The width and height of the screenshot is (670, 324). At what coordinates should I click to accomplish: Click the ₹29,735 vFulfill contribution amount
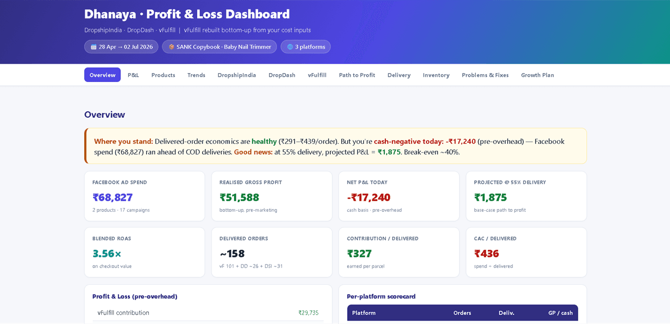coord(308,313)
